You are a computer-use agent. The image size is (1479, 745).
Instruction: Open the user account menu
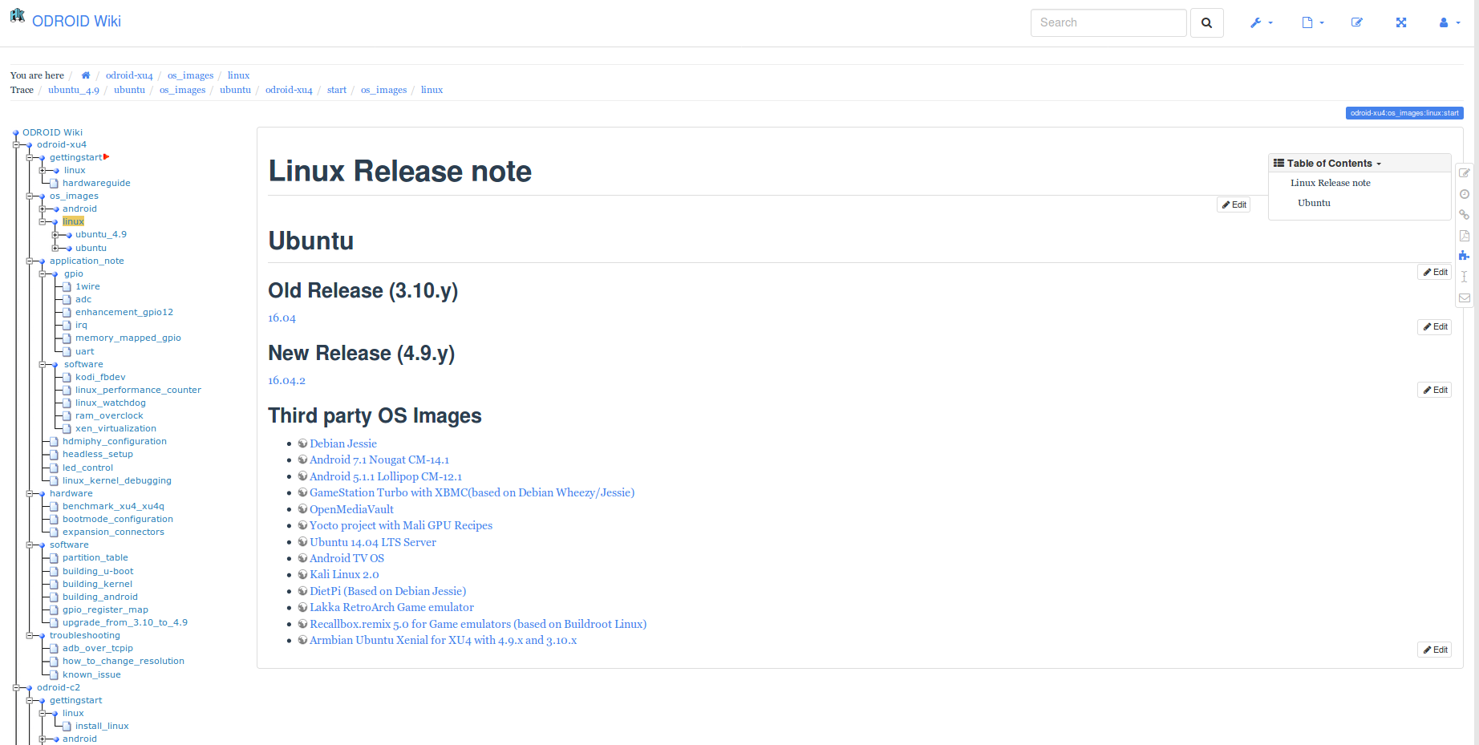pyautogui.click(x=1449, y=23)
